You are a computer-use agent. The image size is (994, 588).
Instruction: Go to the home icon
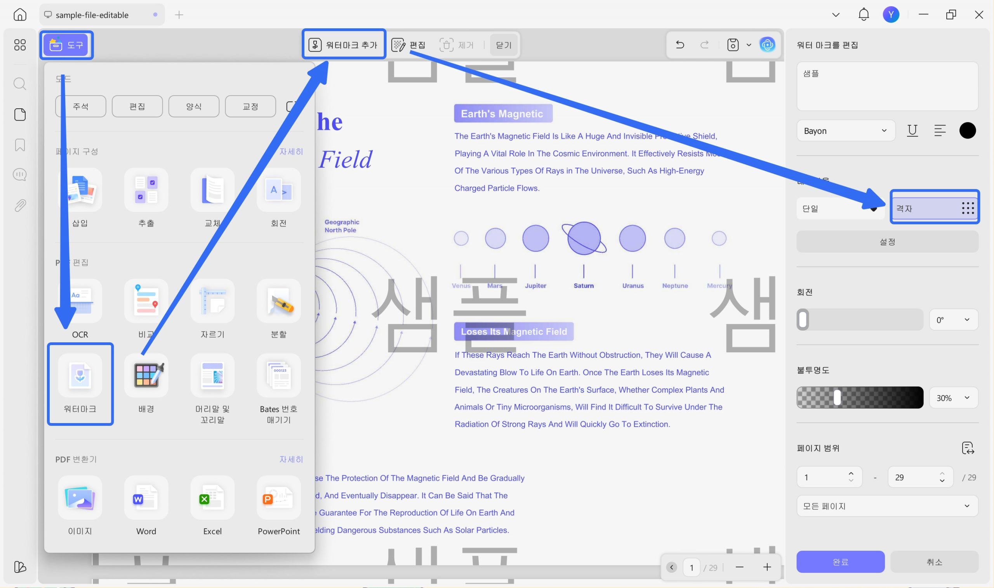coord(20,15)
